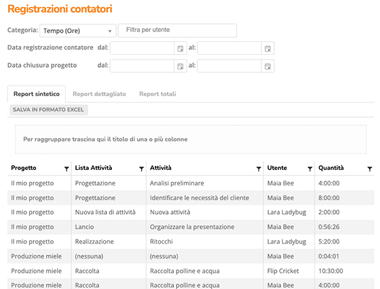Open calendar for chiusura progetto 'dal' date
This screenshot has width=380, height=289.
coord(180,66)
